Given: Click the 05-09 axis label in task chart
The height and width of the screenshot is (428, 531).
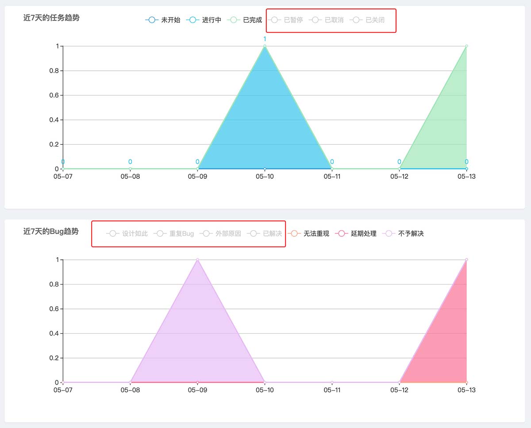Looking at the screenshot, I should (197, 176).
